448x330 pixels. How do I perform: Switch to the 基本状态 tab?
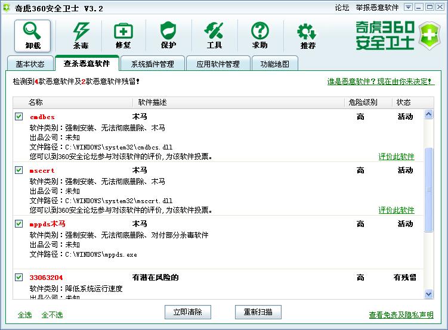click(30, 64)
